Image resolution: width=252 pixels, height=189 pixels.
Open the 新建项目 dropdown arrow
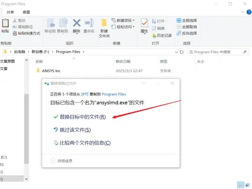tap(133, 20)
